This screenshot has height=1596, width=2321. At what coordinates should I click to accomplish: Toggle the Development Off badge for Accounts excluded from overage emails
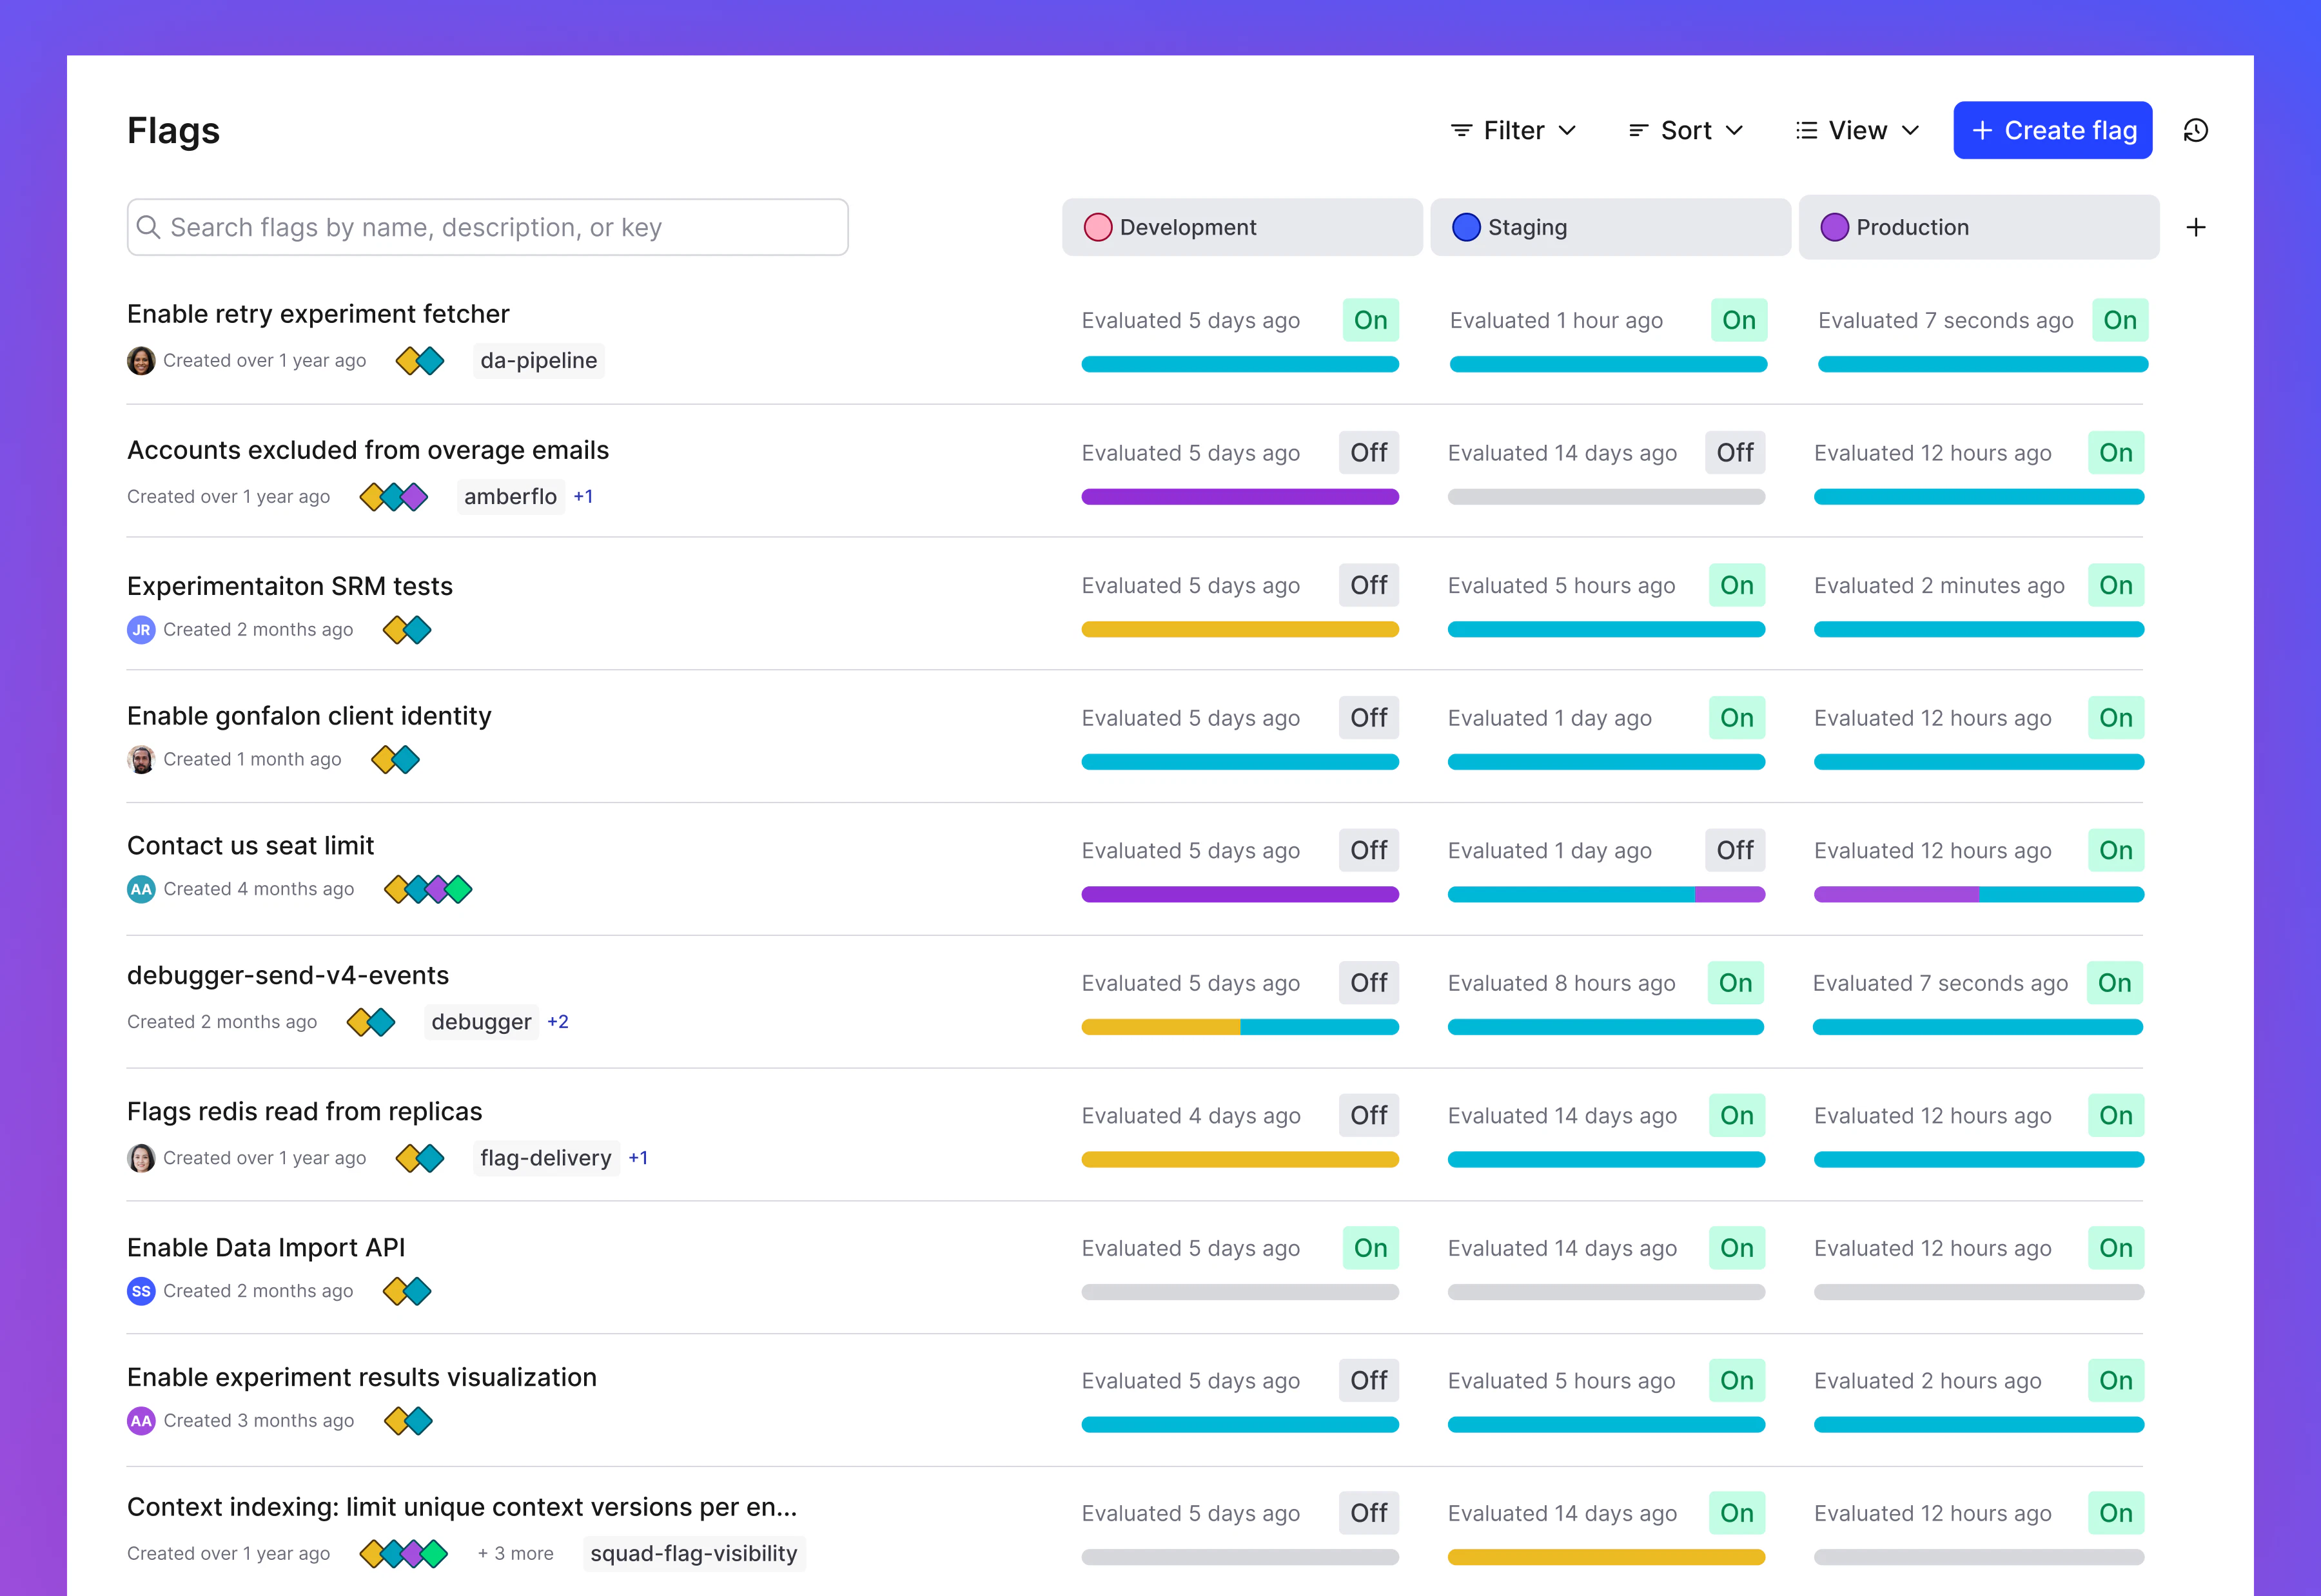1368,452
